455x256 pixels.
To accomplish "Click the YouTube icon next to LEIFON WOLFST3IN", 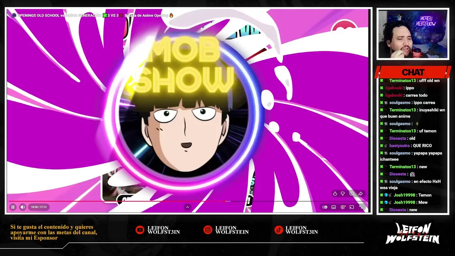I will click(x=140, y=230).
